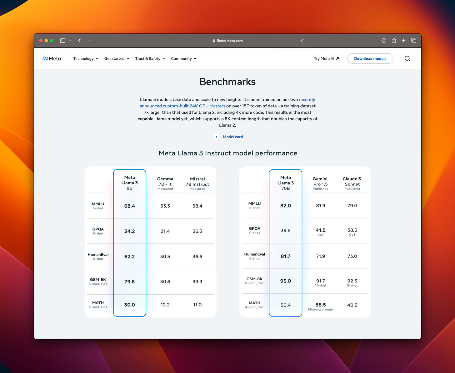Click the 92.3 0-shot score
The height and width of the screenshot is (373, 455).
click(352, 282)
